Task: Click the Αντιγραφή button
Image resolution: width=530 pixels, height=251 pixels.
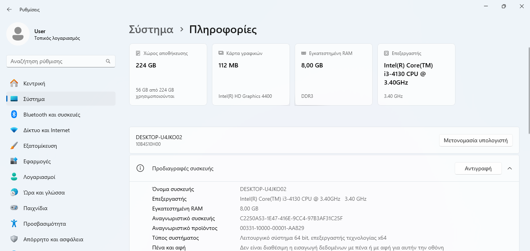Action: click(478, 168)
